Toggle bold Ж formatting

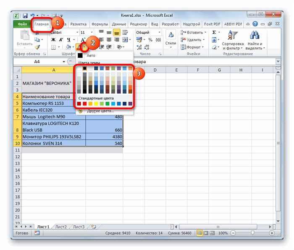(53, 40)
